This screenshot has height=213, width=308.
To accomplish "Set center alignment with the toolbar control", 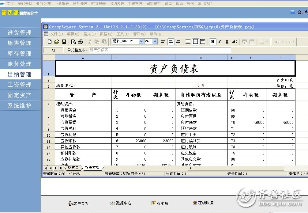I will (171, 42).
